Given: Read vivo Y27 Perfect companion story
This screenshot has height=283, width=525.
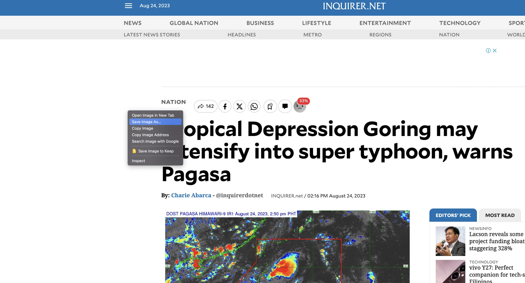Looking at the screenshot, I should tap(497, 274).
